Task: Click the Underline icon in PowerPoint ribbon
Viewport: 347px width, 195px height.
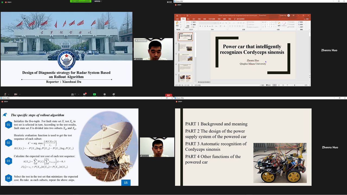Action: coord(205,26)
